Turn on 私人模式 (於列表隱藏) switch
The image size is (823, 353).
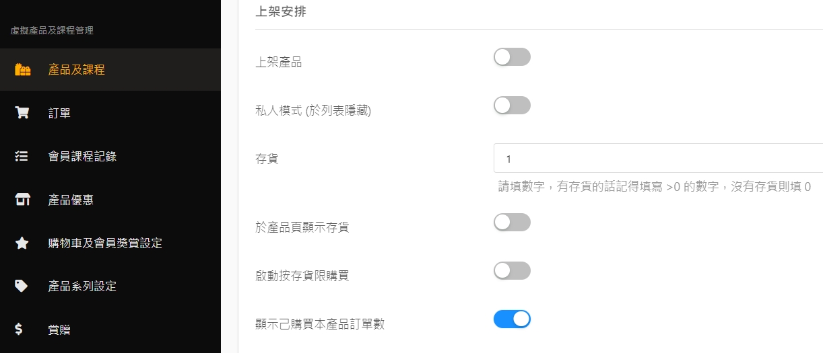pyautogui.click(x=512, y=106)
